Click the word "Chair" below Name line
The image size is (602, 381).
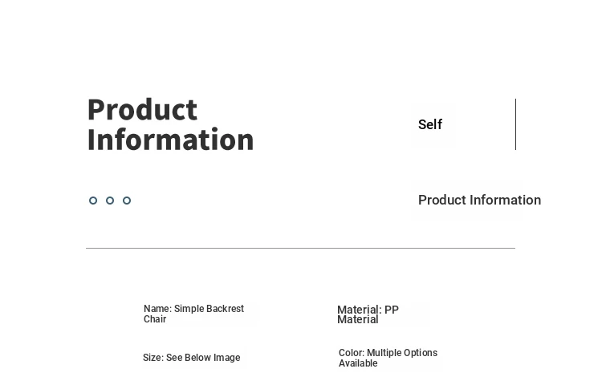[155, 319]
